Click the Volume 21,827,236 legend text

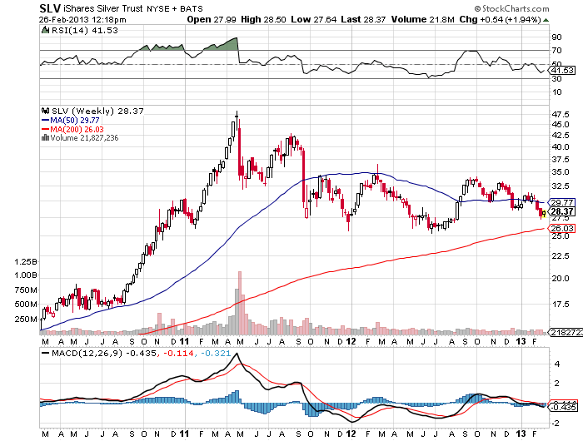[84, 138]
